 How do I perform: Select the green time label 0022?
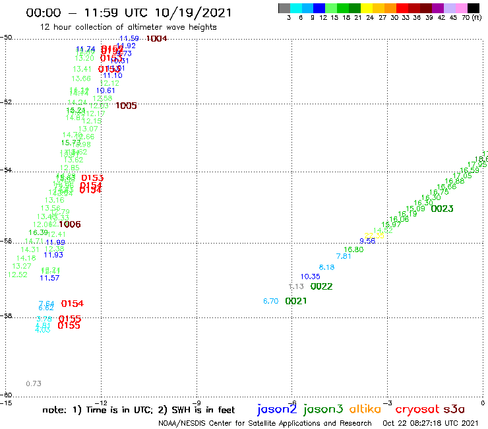322,286
